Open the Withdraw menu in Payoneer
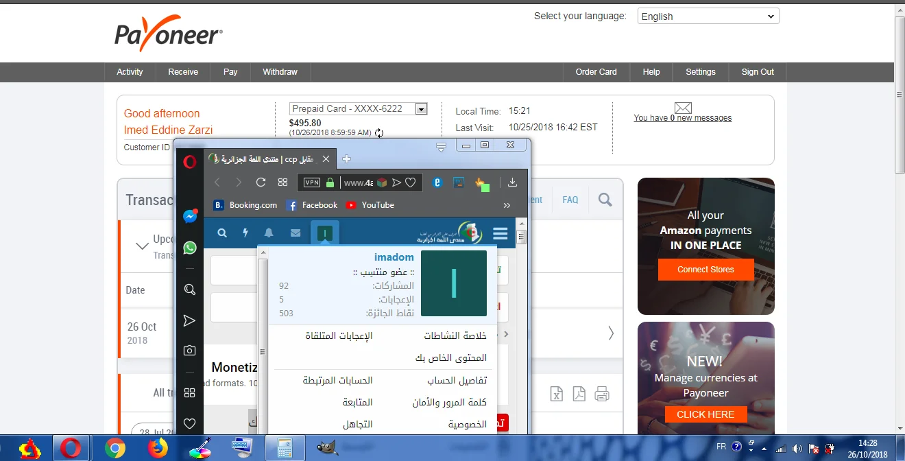 tap(280, 72)
